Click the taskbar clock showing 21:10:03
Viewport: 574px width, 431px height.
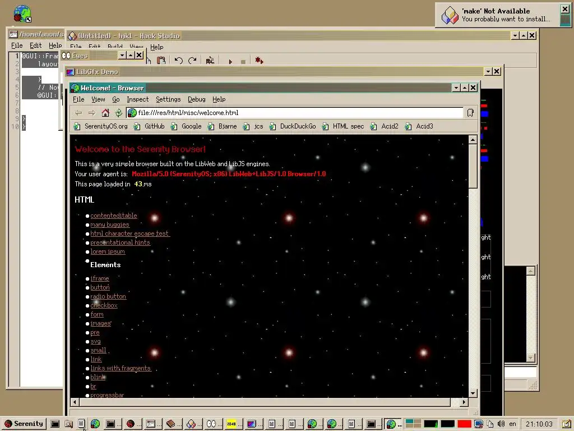pyautogui.click(x=539, y=424)
